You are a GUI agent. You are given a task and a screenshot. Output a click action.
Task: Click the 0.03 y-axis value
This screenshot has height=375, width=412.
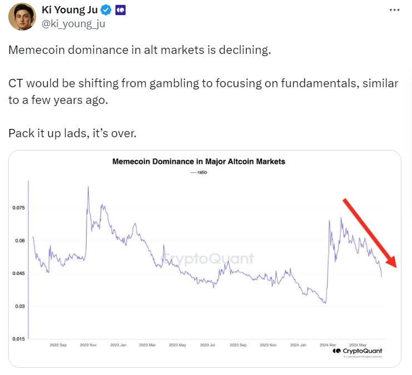tap(20, 306)
